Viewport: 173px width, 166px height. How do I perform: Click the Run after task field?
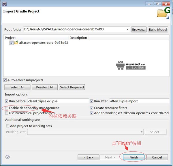(x=139, y=101)
